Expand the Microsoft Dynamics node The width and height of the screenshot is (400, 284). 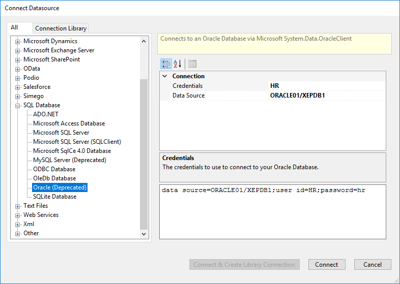[x=17, y=42]
